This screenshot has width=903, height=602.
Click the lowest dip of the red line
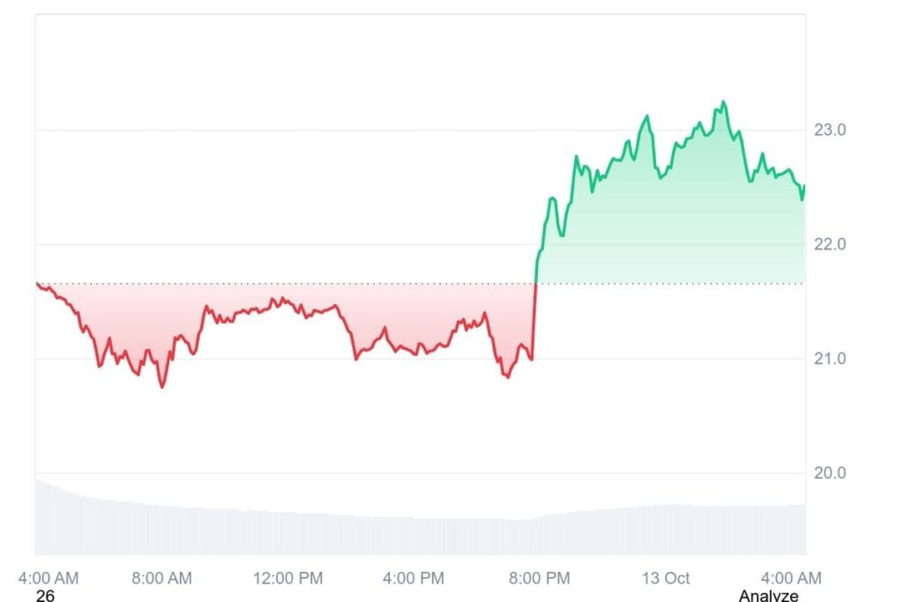[161, 386]
